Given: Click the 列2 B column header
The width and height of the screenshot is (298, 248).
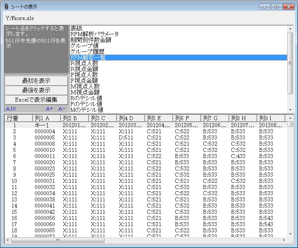Looking at the screenshot, I should (74, 118).
